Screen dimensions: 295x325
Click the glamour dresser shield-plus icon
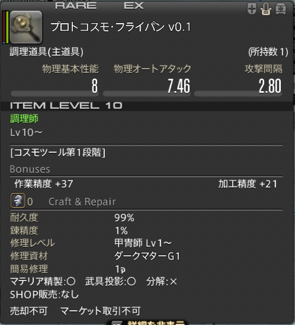tap(252, 9)
